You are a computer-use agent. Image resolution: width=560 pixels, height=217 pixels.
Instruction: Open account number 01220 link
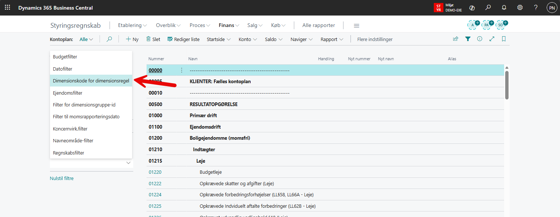click(155, 172)
